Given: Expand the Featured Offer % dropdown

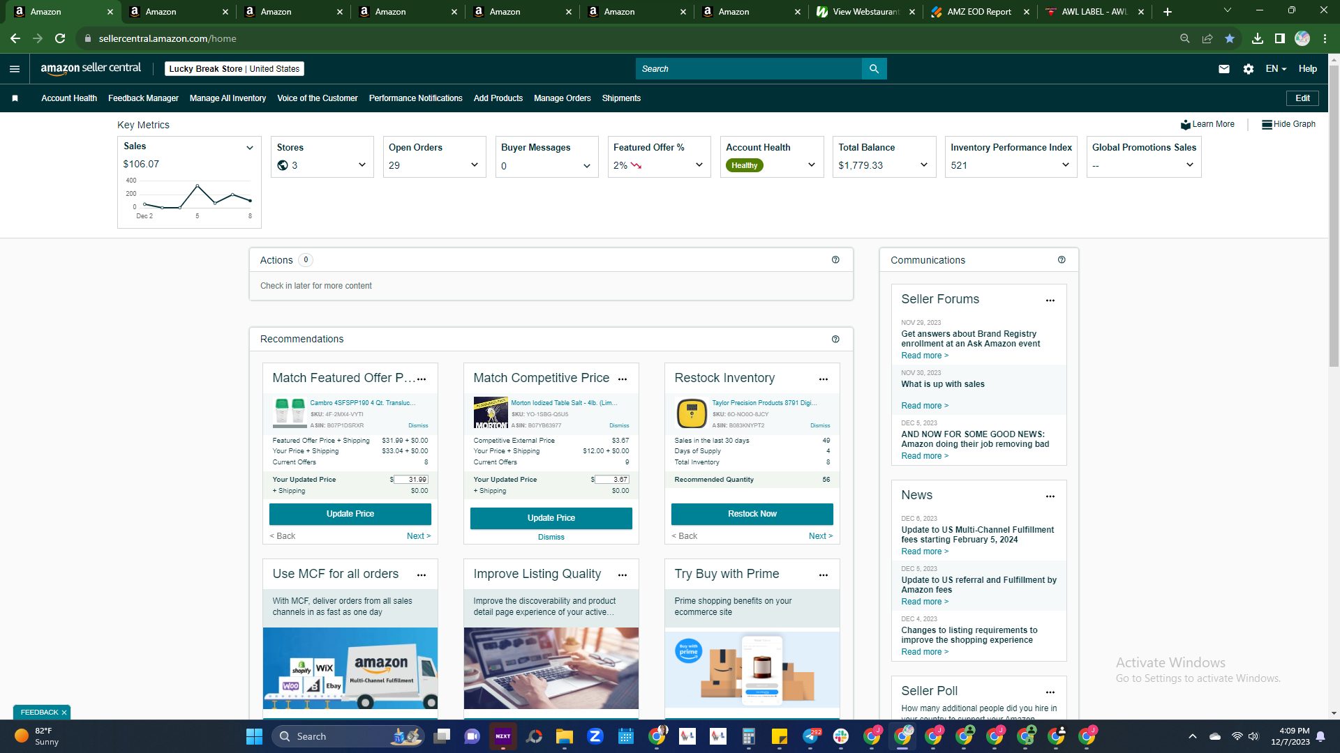Looking at the screenshot, I should click(x=699, y=165).
